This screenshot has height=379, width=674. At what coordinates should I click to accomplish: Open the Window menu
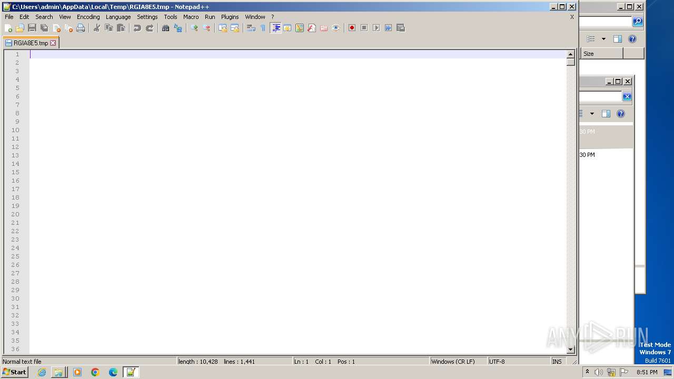255,17
